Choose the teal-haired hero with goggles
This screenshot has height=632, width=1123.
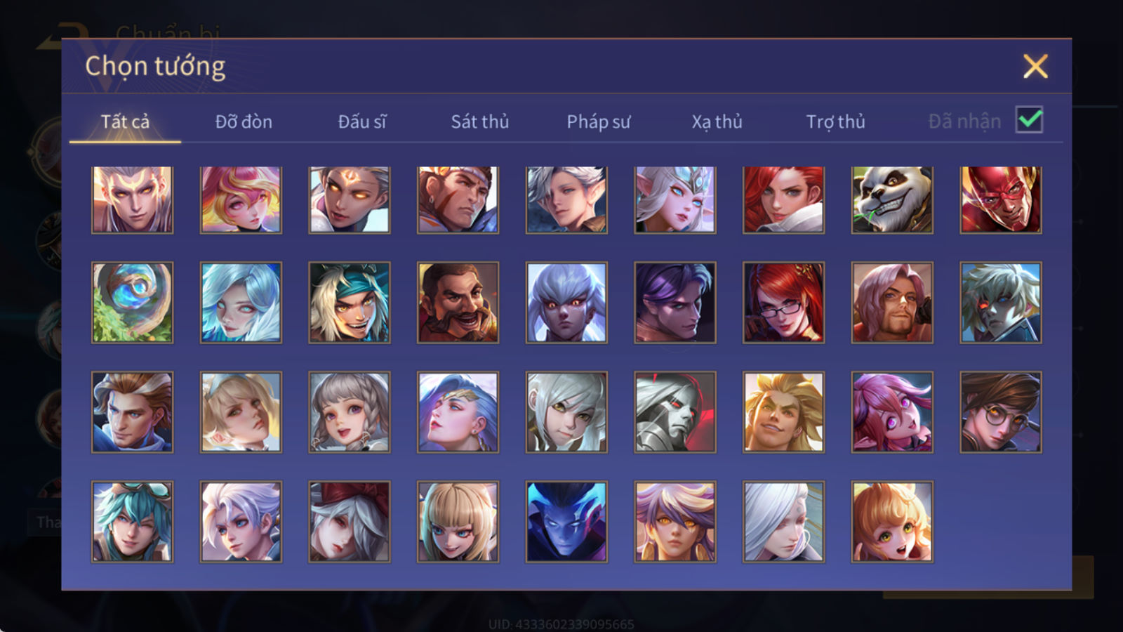point(132,522)
